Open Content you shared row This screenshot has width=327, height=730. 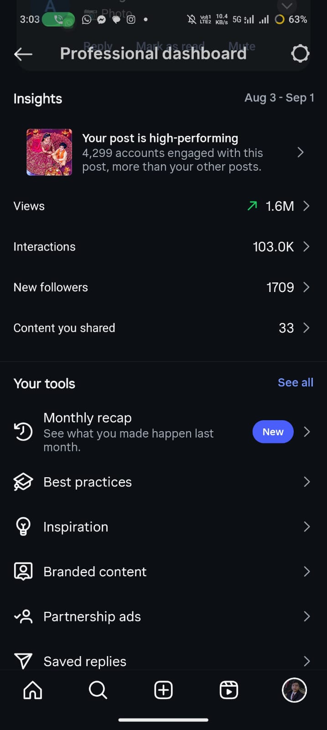point(64,328)
